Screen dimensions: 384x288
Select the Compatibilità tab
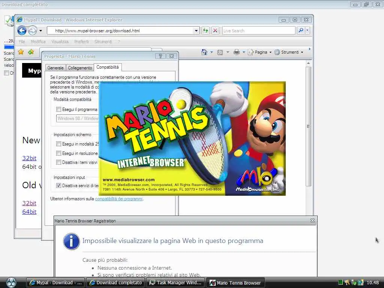pyautogui.click(x=108, y=67)
